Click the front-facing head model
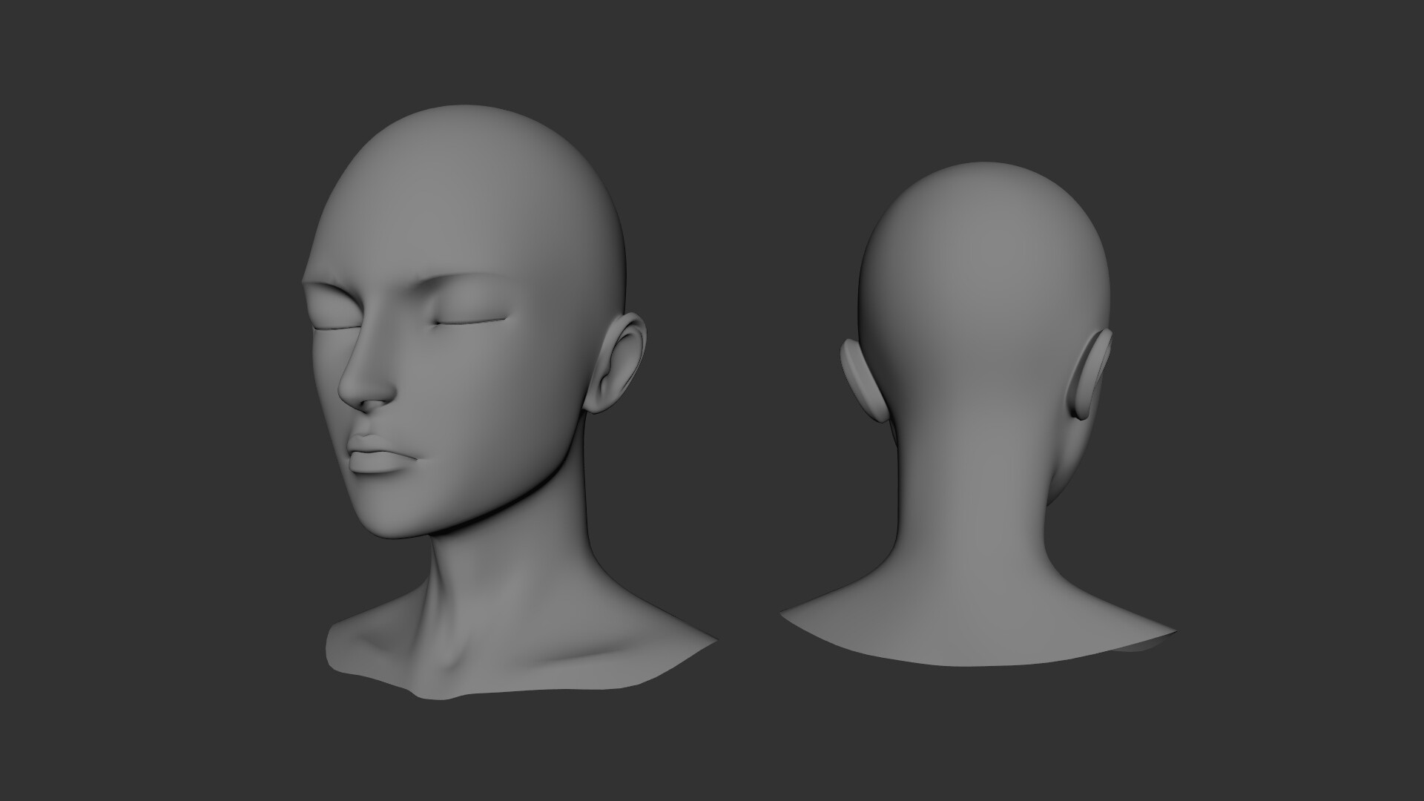This screenshot has height=801, width=1424. 460,334
